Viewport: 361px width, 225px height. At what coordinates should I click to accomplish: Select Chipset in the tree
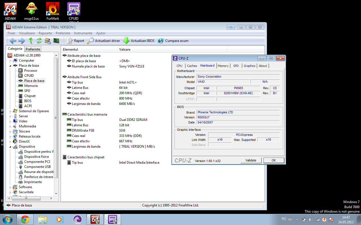point(30,96)
